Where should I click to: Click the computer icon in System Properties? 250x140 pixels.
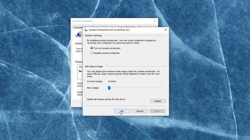[x=79, y=35]
